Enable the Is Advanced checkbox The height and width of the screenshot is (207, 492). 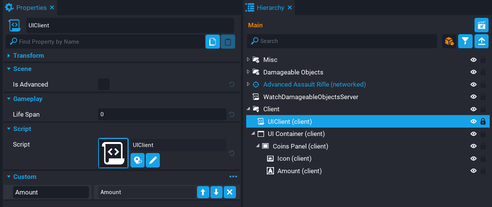point(104,84)
